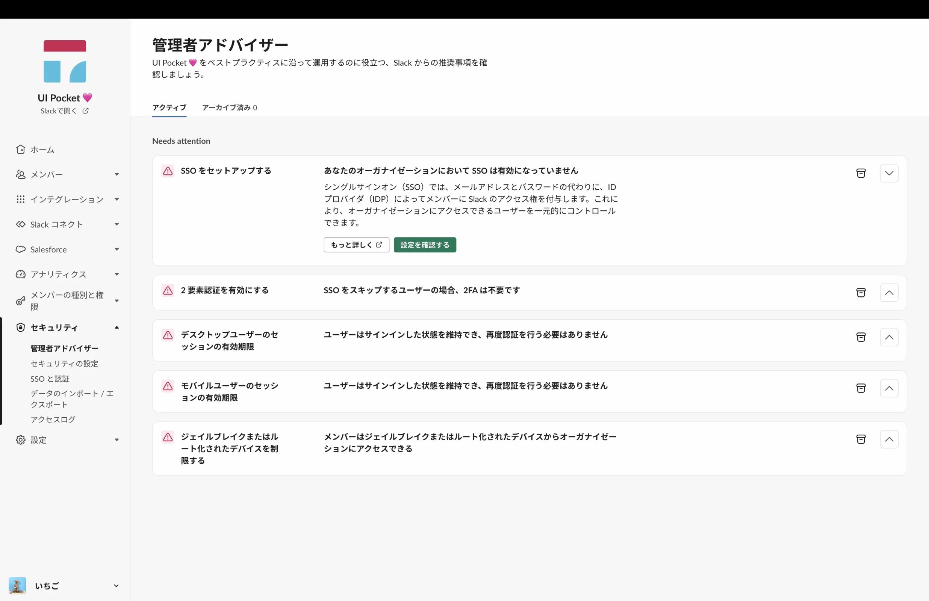The height and width of the screenshot is (601, 929).
Task: Expand the アナリティクス sidebar menu arrow
Action: click(117, 274)
